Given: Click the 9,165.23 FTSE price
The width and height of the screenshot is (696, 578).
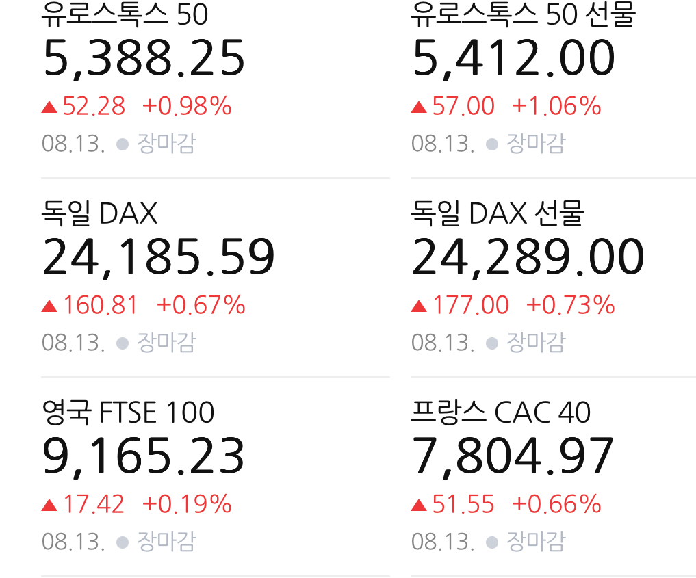Looking at the screenshot, I should coord(143,457).
